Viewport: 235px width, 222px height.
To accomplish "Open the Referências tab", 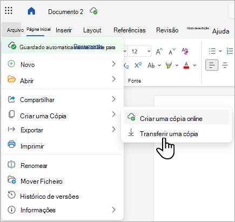I will click(129, 30).
